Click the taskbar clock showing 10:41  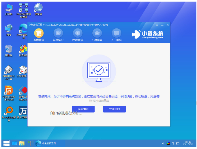tap(188, 143)
